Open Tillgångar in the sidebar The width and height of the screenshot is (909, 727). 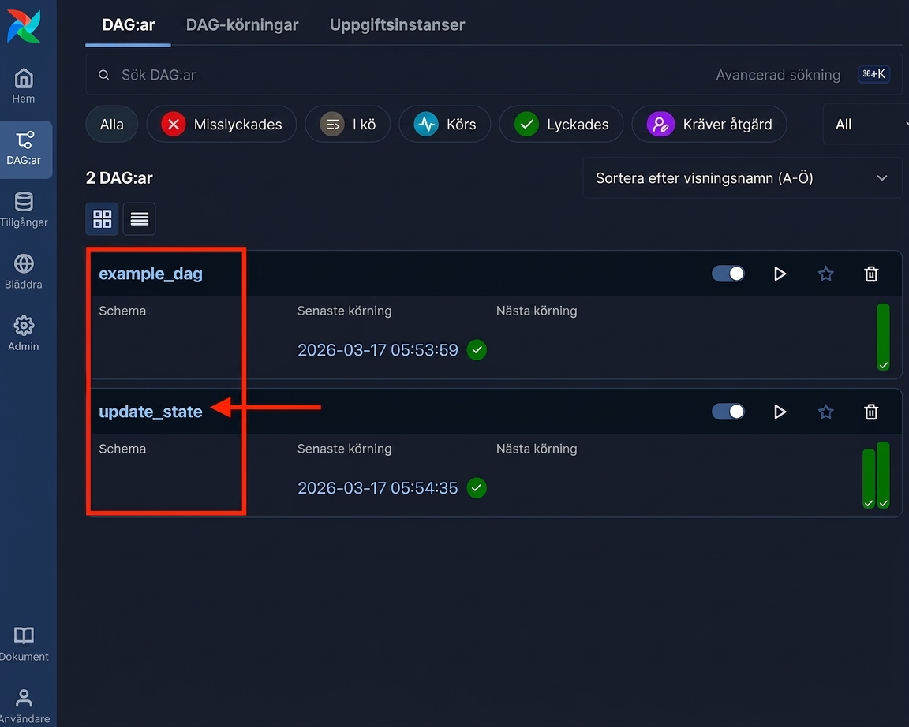[24, 210]
